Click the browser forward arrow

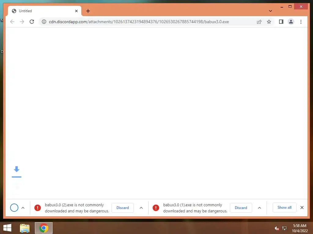tap(22, 22)
